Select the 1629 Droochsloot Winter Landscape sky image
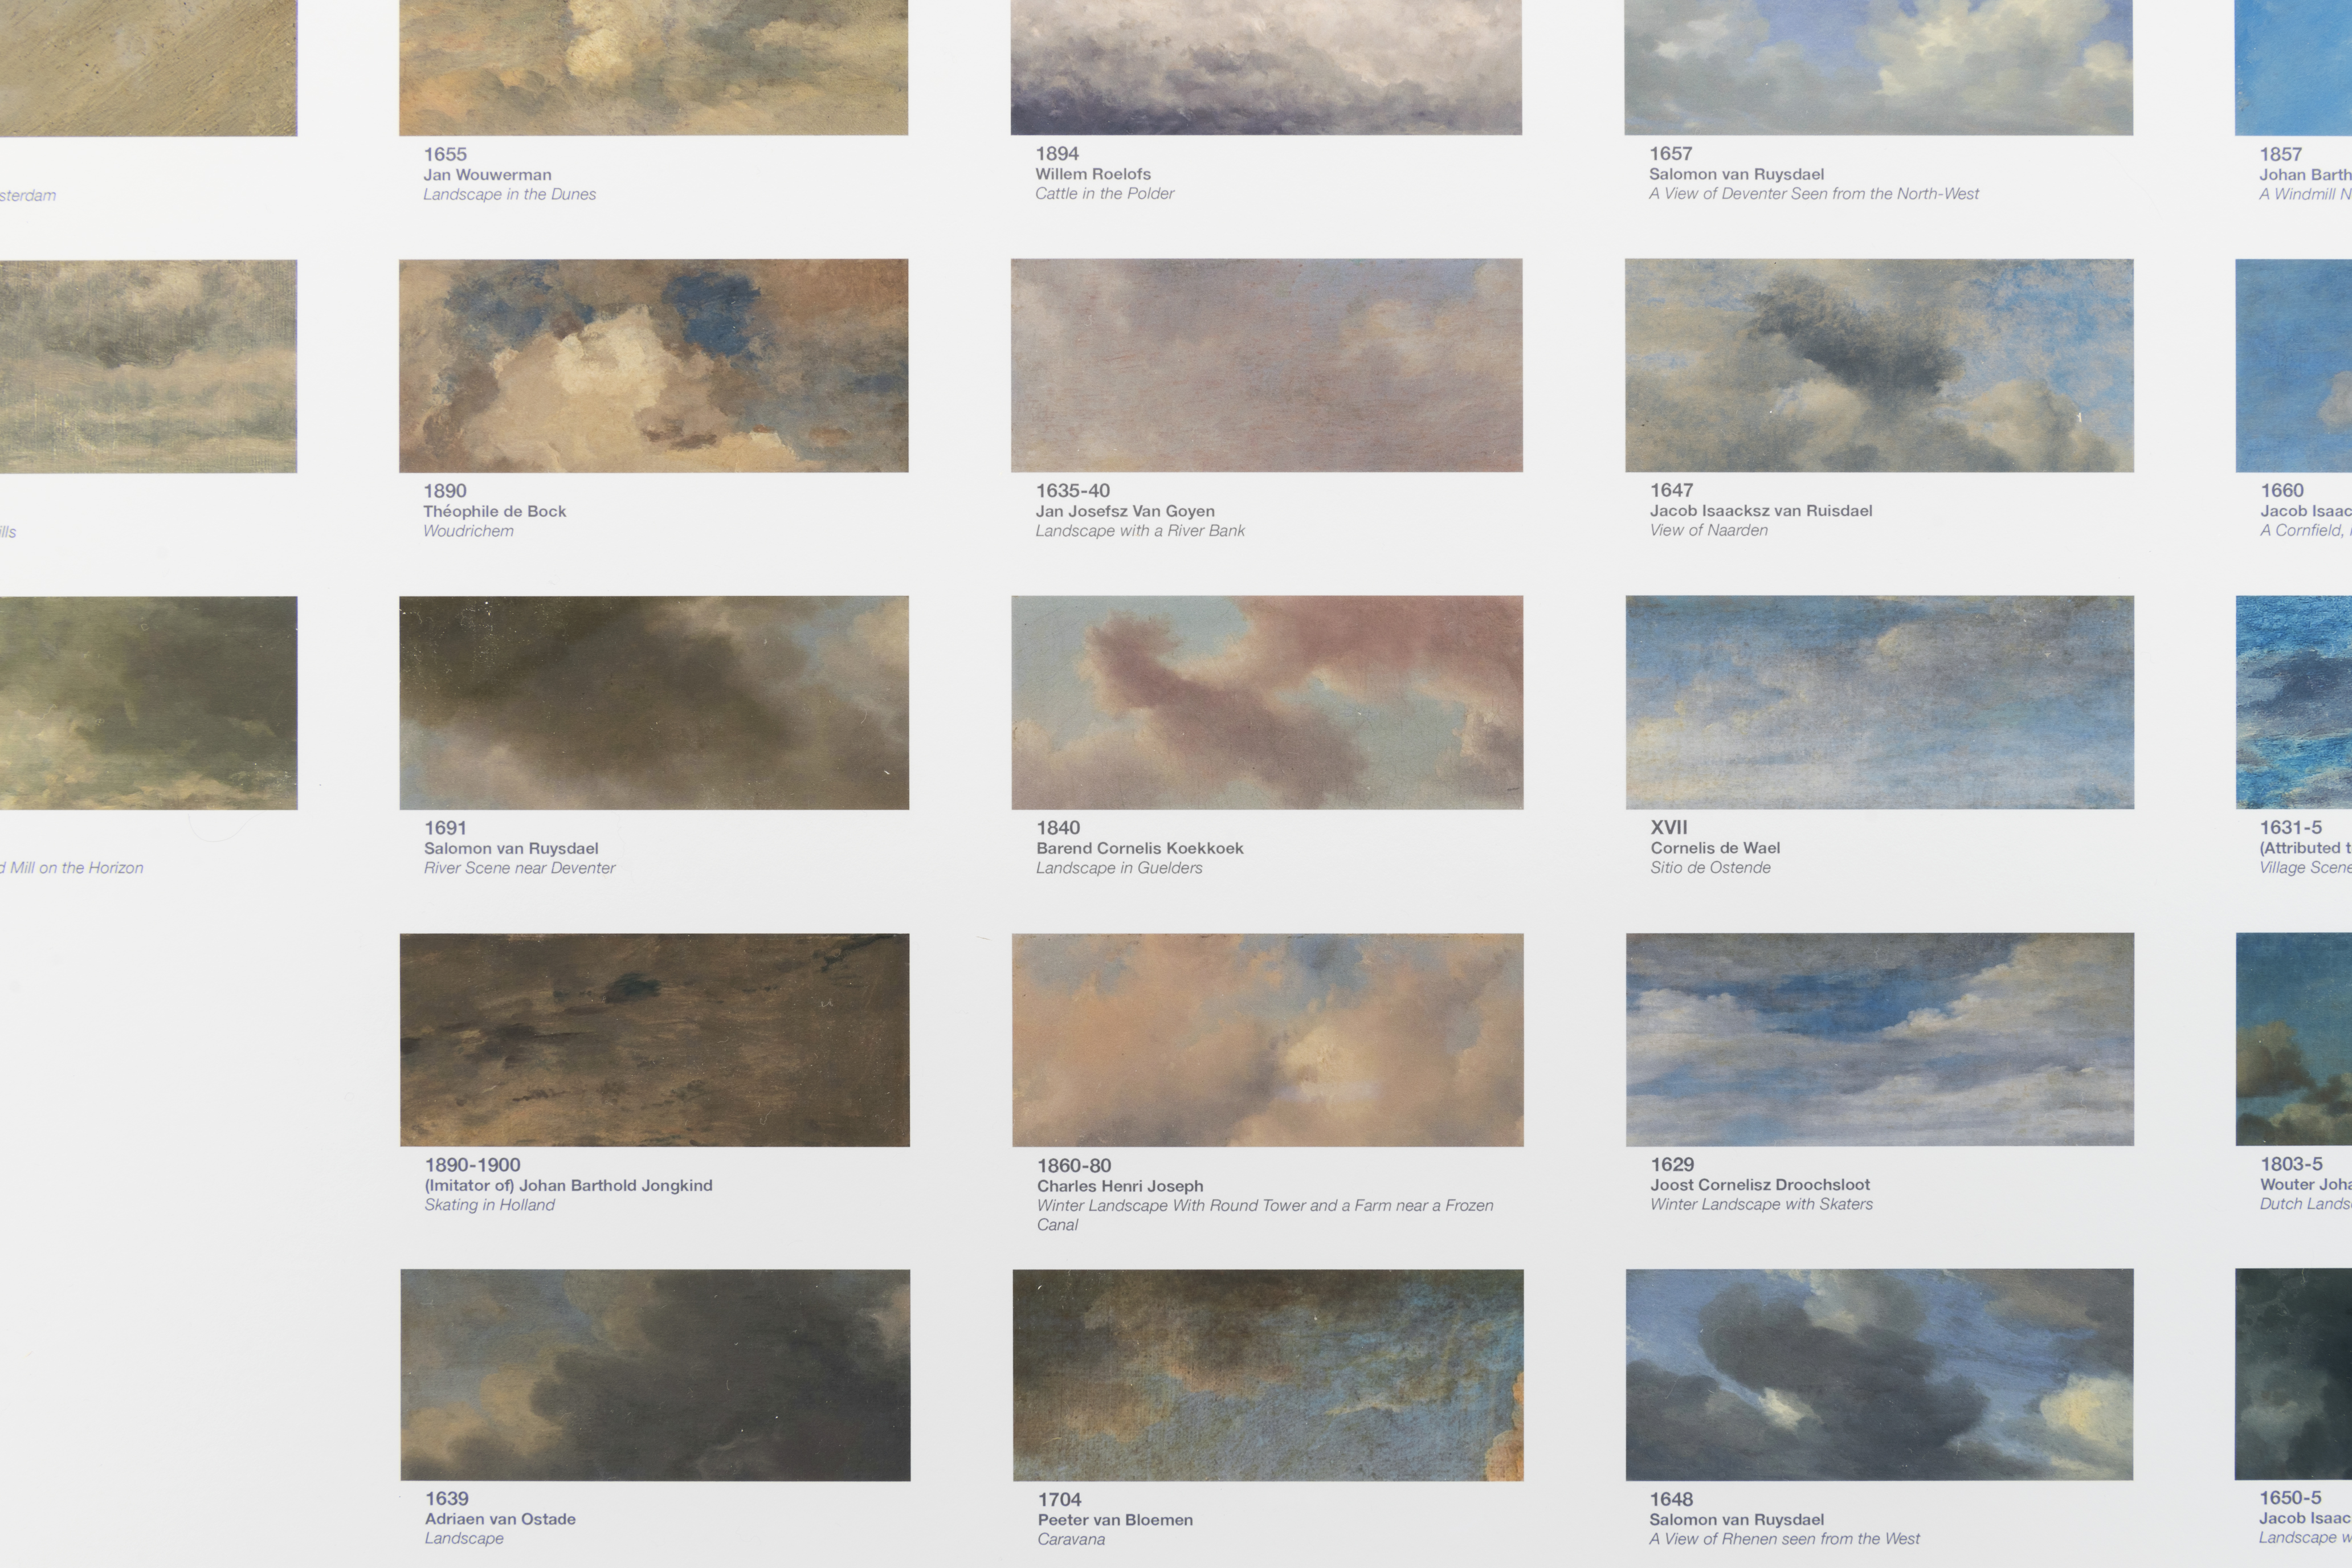This screenshot has height=1568, width=2352. [x=1880, y=1039]
